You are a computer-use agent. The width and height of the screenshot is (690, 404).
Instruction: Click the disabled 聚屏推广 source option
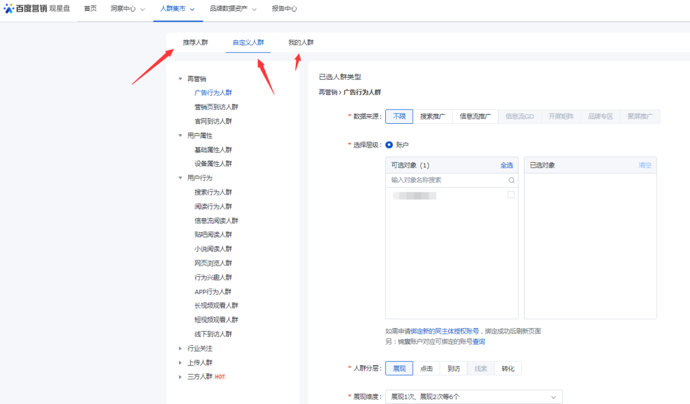click(640, 117)
